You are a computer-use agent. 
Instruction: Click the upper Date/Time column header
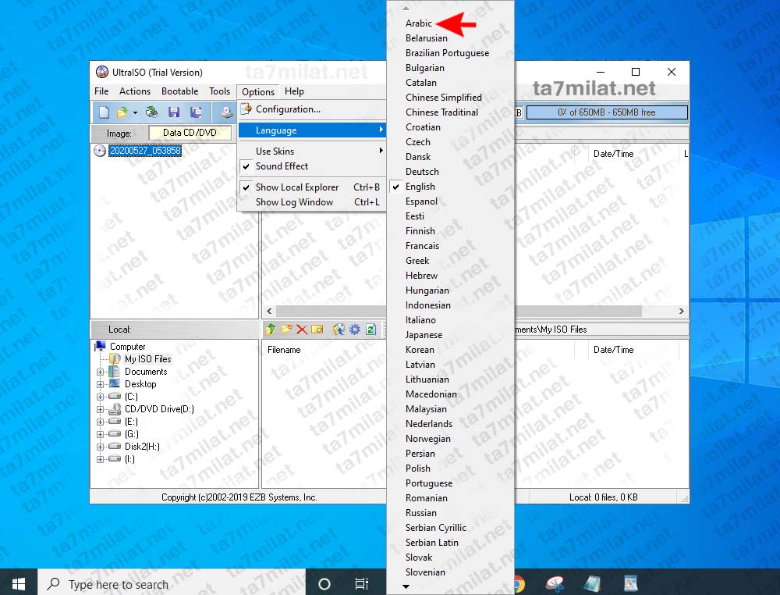(613, 154)
